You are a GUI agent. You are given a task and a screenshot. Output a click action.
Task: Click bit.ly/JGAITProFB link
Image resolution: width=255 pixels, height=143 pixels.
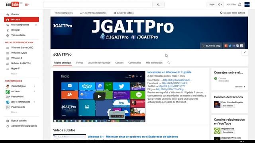click(175, 83)
